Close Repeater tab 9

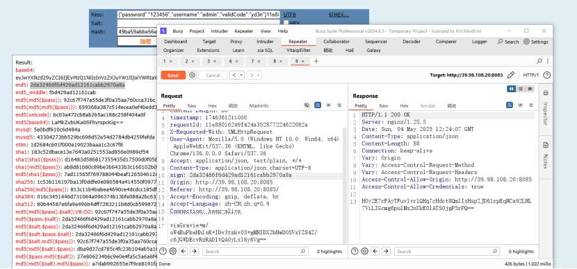(x=303, y=61)
